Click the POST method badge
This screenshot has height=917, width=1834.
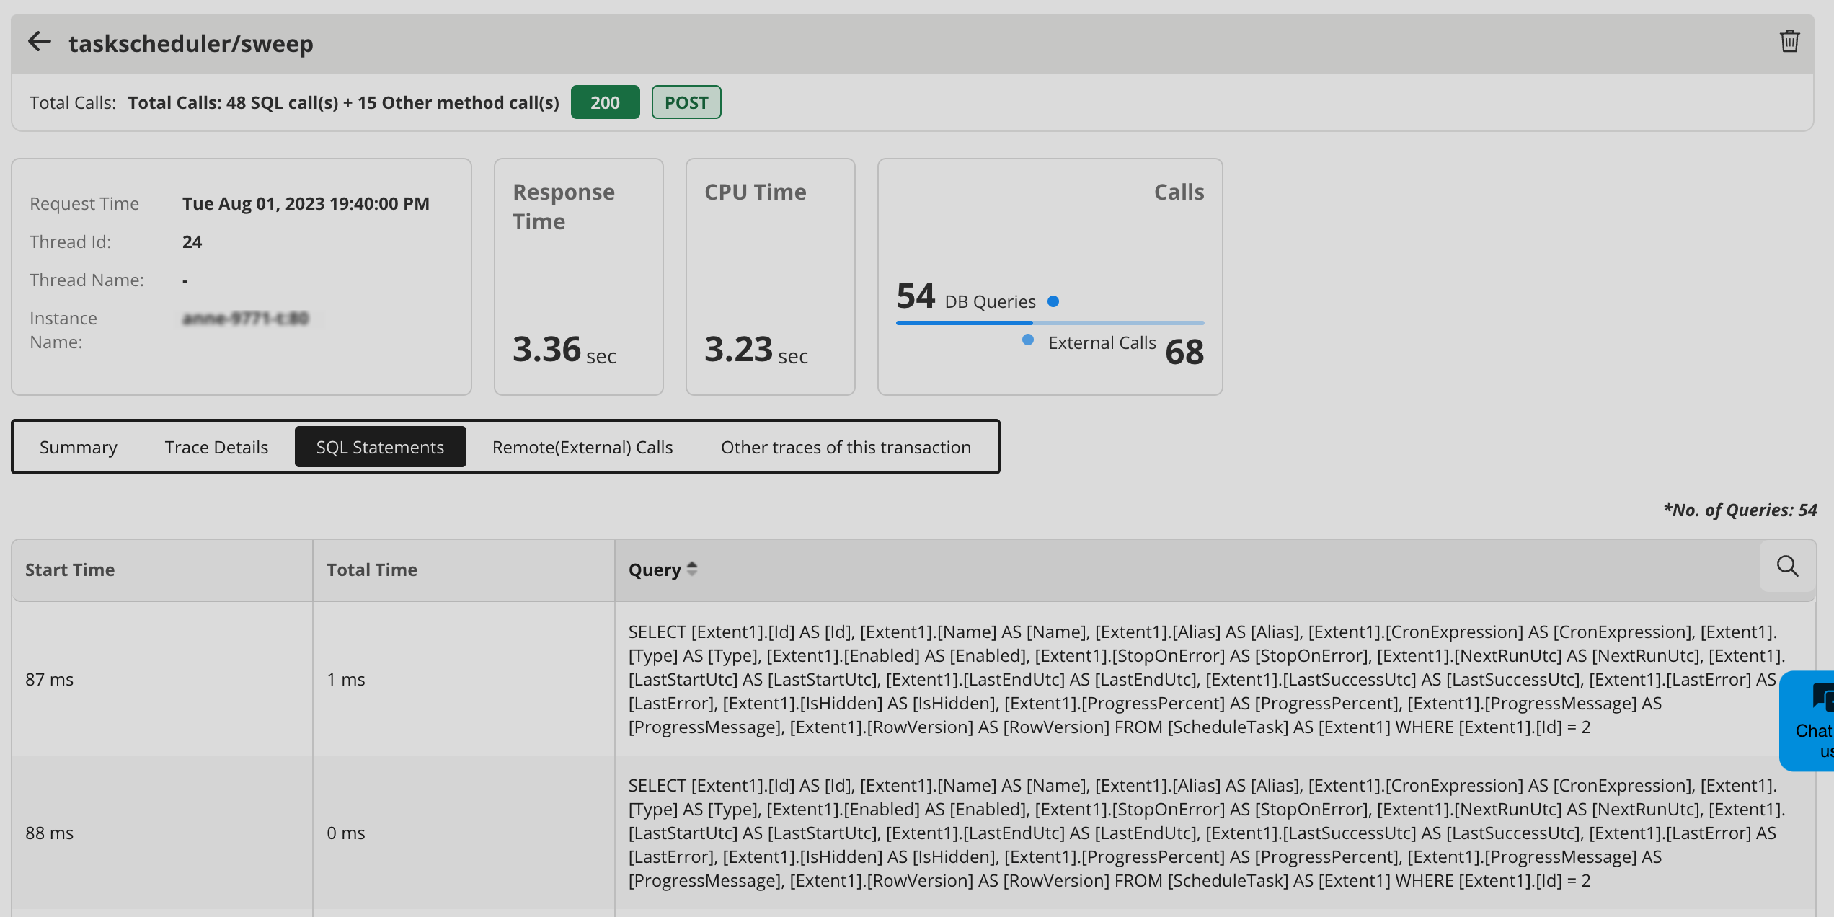pyautogui.click(x=686, y=102)
